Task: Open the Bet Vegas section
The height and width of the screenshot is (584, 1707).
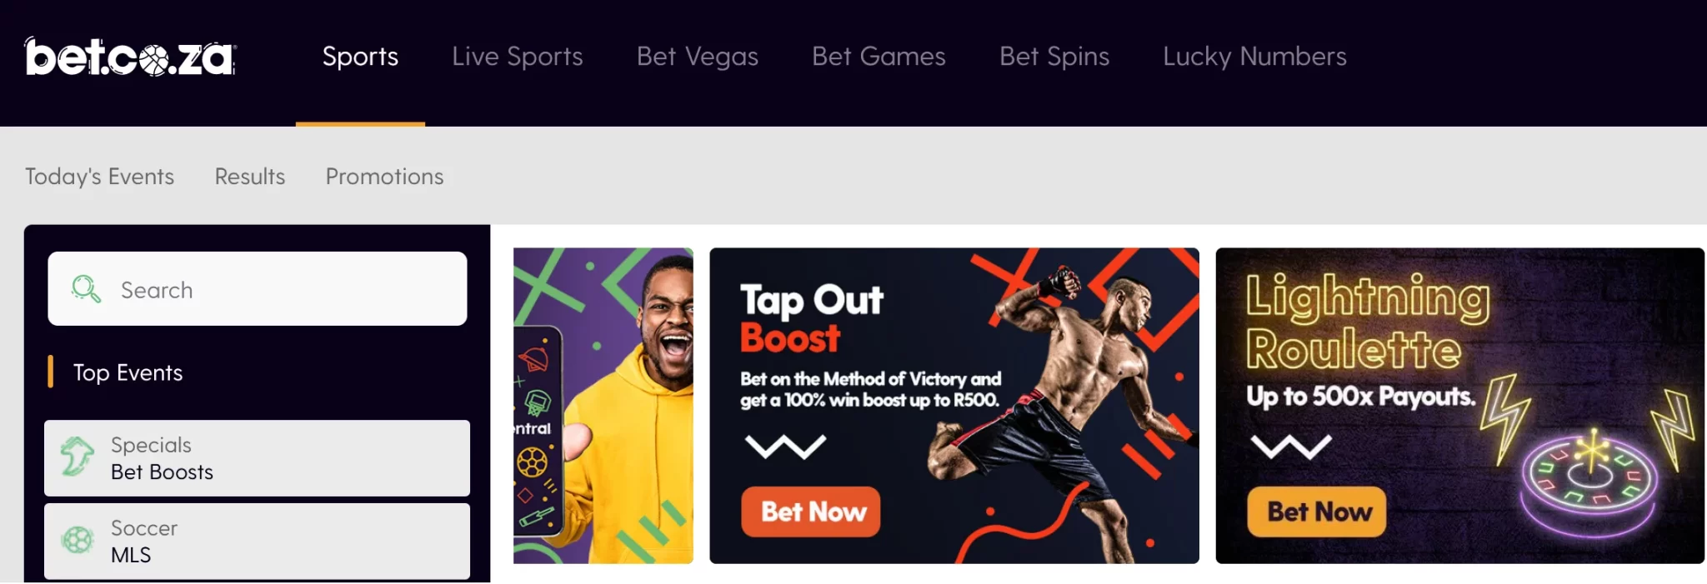Action: (x=698, y=57)
